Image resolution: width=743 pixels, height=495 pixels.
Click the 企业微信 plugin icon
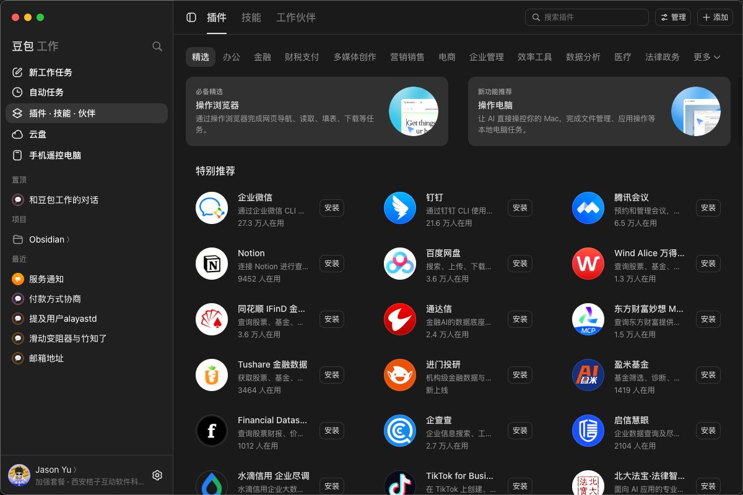click(x=212, y=208)
